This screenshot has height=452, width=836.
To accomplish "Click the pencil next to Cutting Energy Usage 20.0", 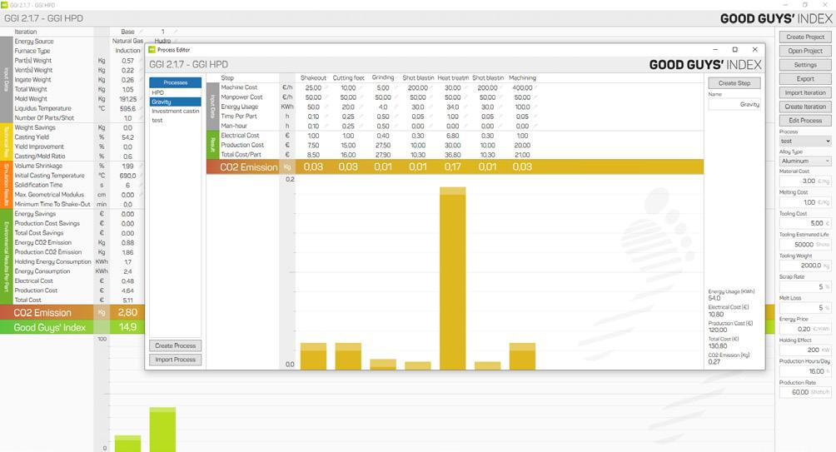I will [x=361, y=107].
